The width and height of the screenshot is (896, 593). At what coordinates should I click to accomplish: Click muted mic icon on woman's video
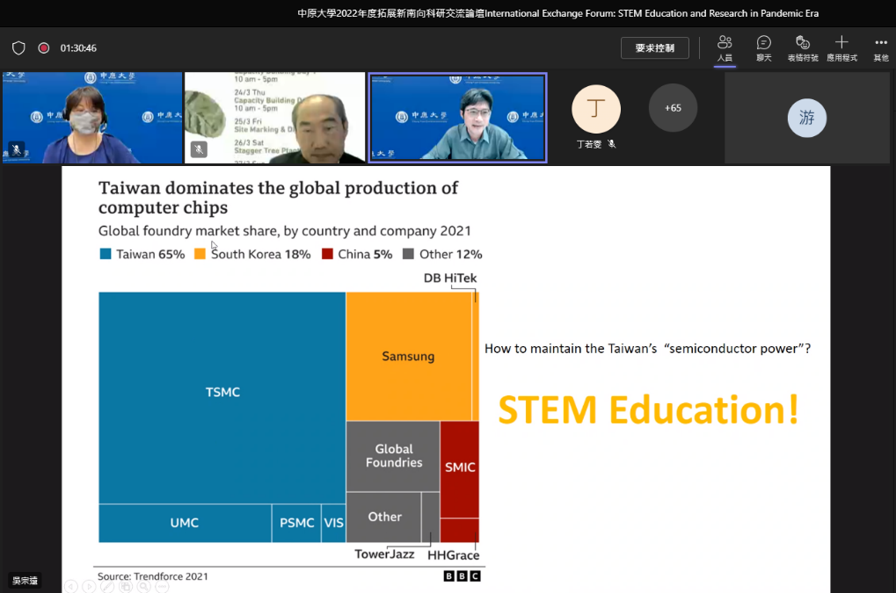[x=17, y=149]
